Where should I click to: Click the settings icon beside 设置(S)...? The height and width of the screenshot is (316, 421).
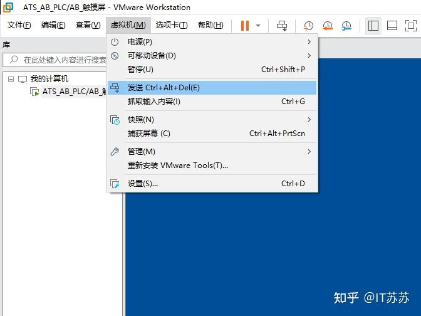(x=115, y=184)
